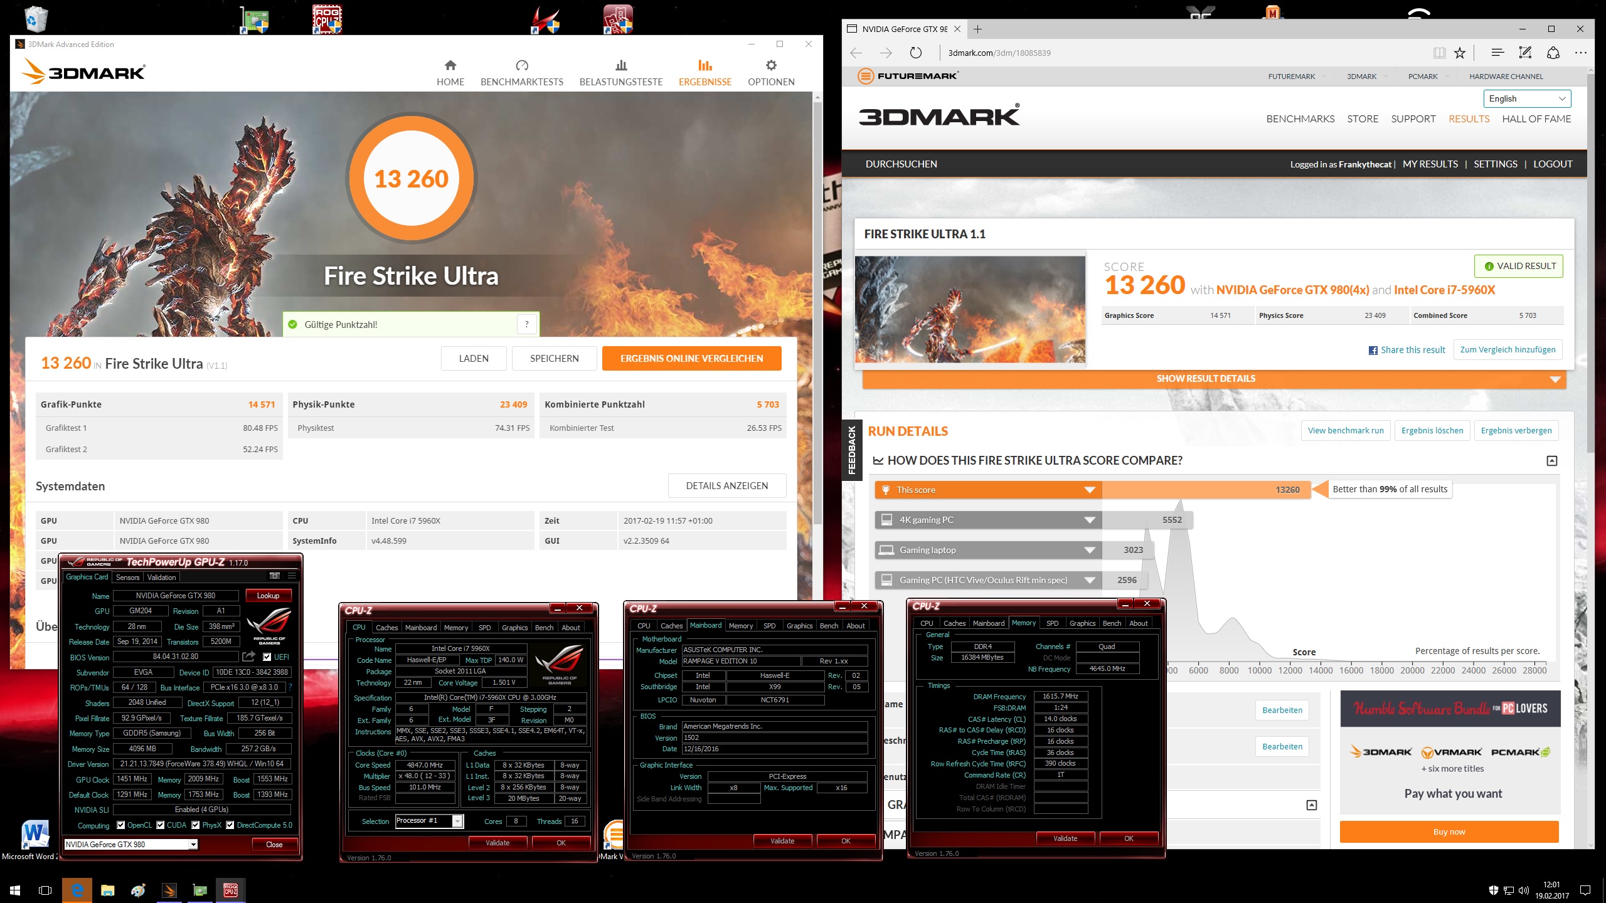Screen dimensions: 1606x903
Task: Open the Edge Hub icon
Action: pyautogui.click(x=1497, y=53)
